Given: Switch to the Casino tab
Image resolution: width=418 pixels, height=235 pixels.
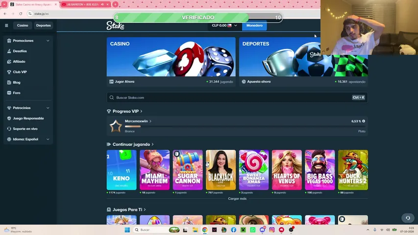Looking at the screenshot, I should click(23, 25).
